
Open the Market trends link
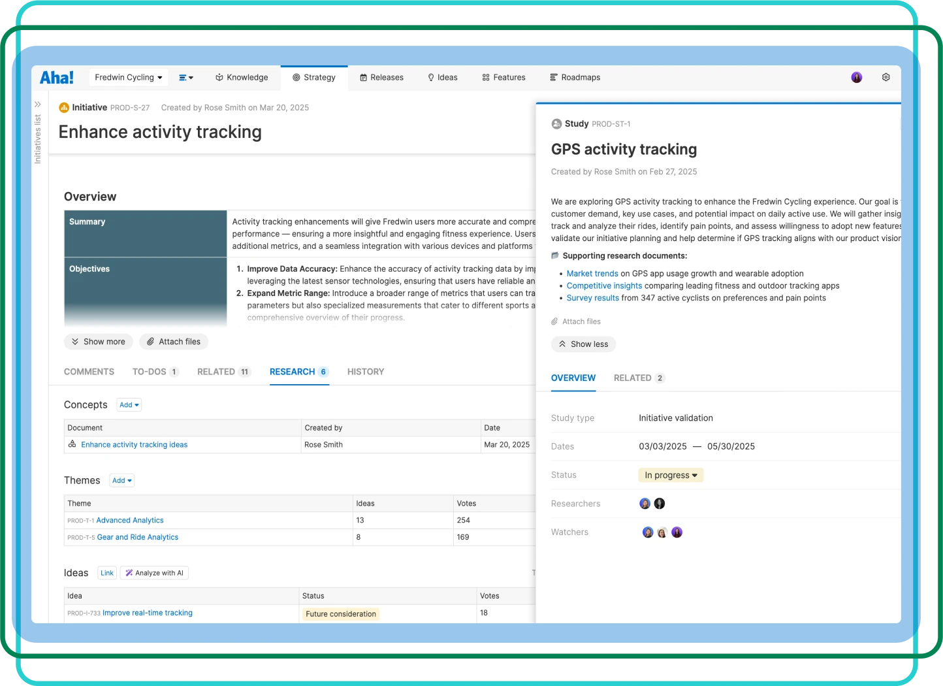[x=592, y=274]
